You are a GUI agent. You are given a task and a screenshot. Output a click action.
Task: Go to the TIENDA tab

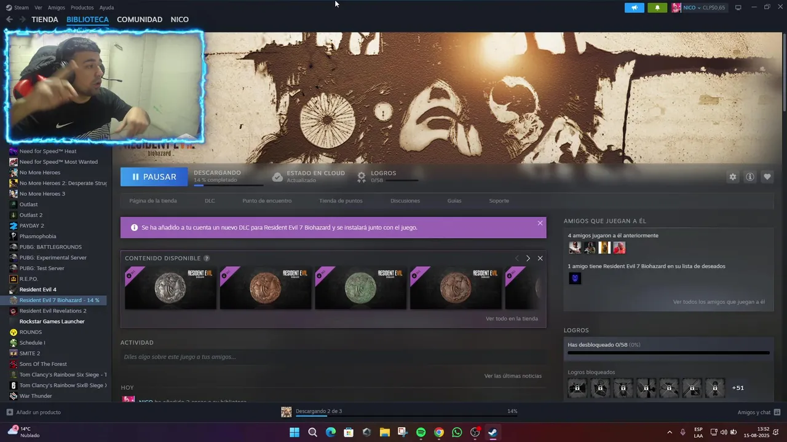pos(45,20)
